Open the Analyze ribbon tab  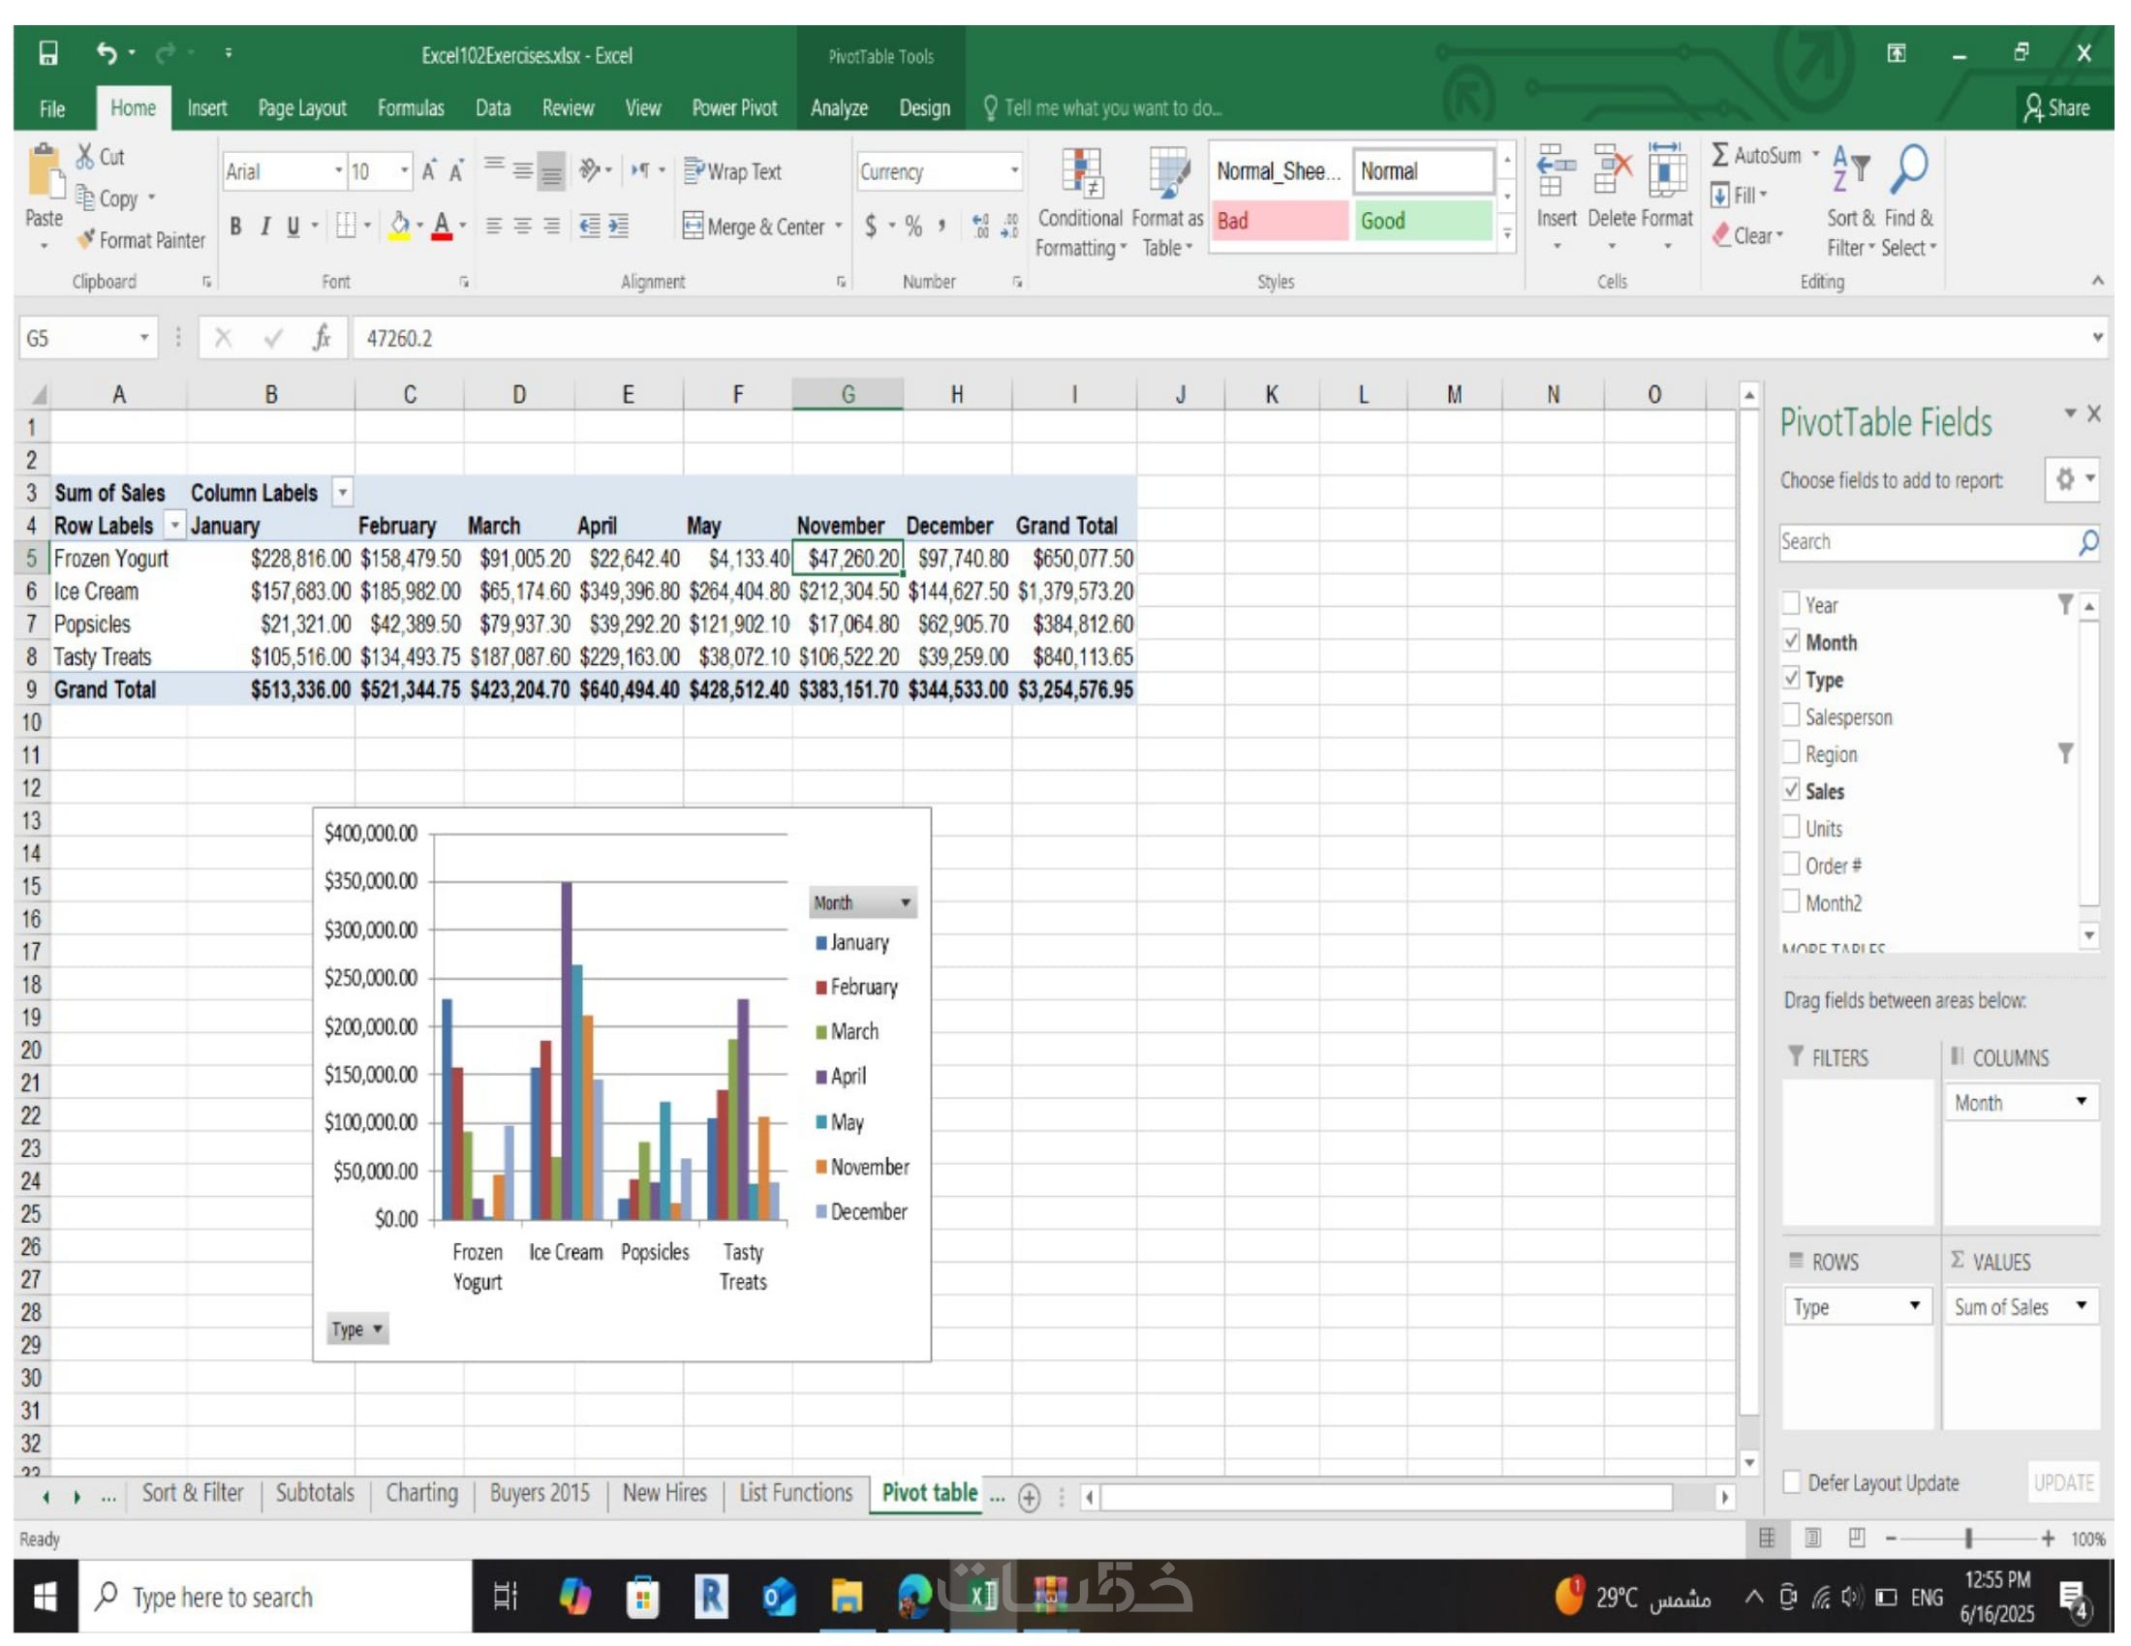tap(838, 108)
